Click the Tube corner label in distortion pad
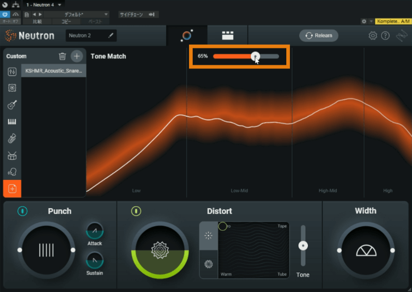Viewport: 412px width, 292px height. click(282, 274)
